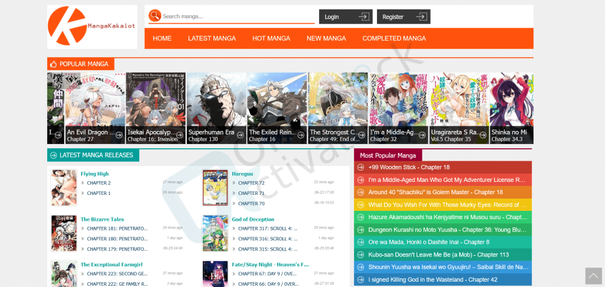Open Flying High CHAPTER 1
The width and height of the screenshot is (605, 287).
click(99, 193)
